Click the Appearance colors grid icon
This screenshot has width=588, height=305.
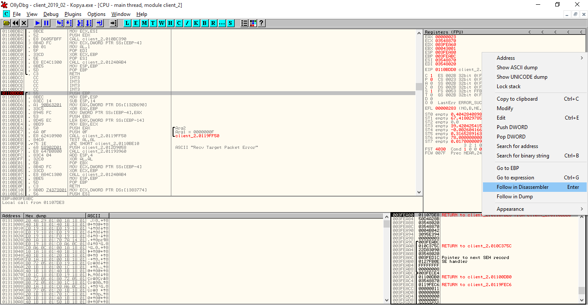pyautogui.click(x=253, y=23)
